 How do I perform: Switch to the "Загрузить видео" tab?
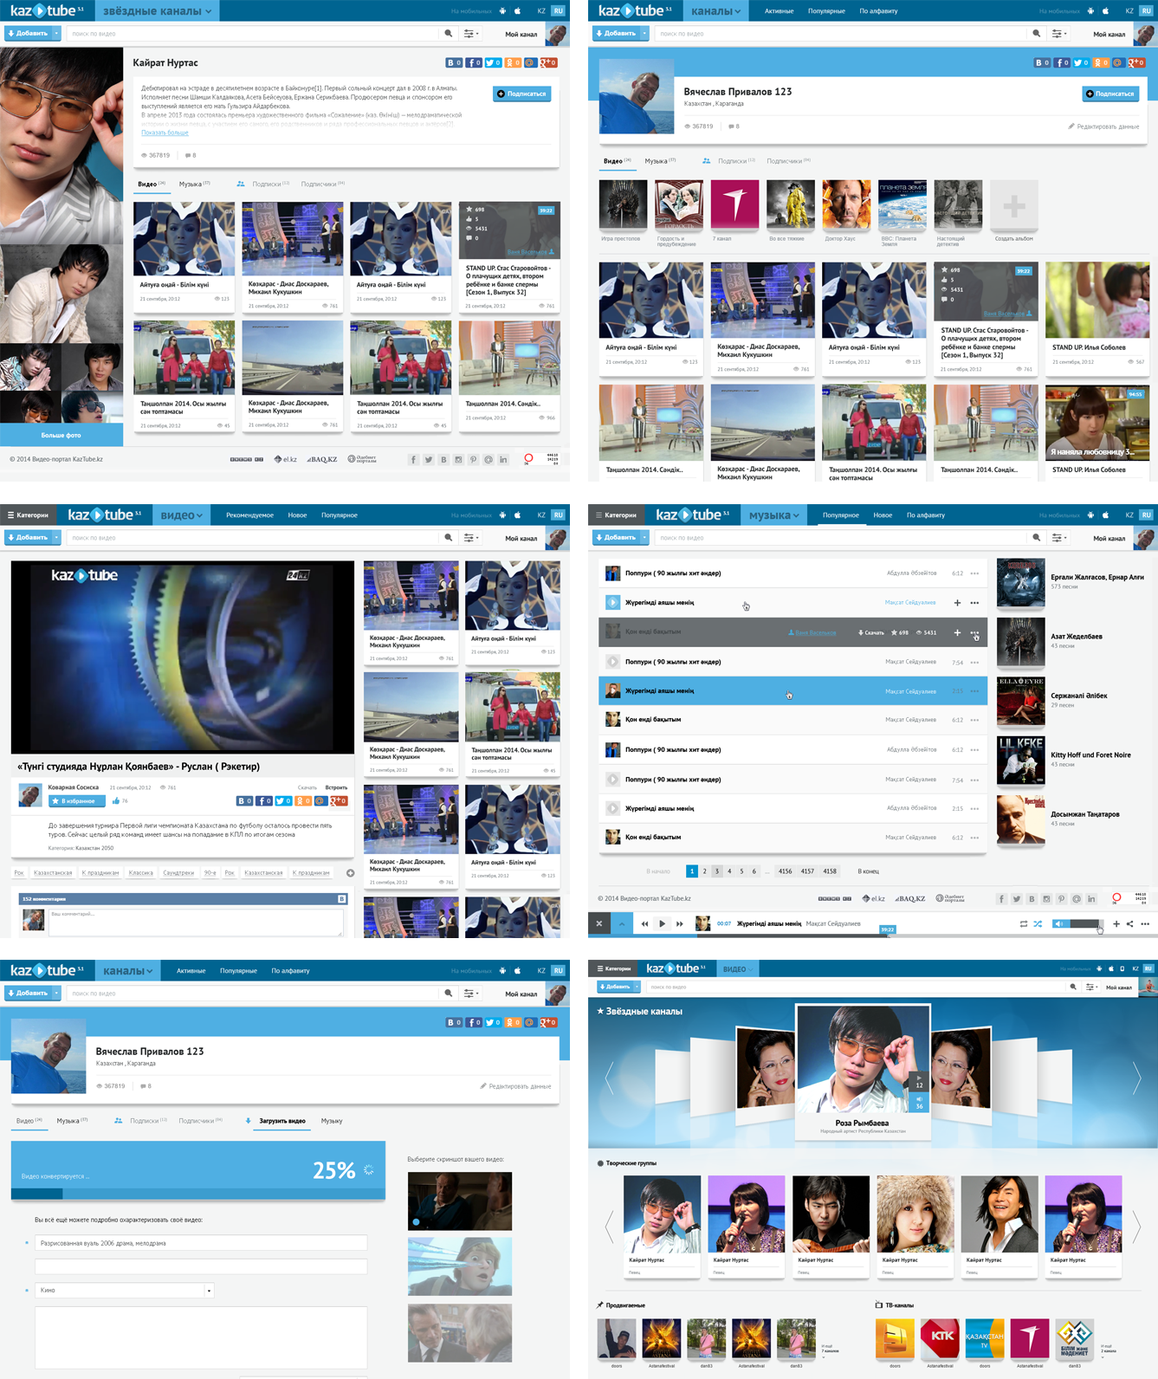point(281,1121)
